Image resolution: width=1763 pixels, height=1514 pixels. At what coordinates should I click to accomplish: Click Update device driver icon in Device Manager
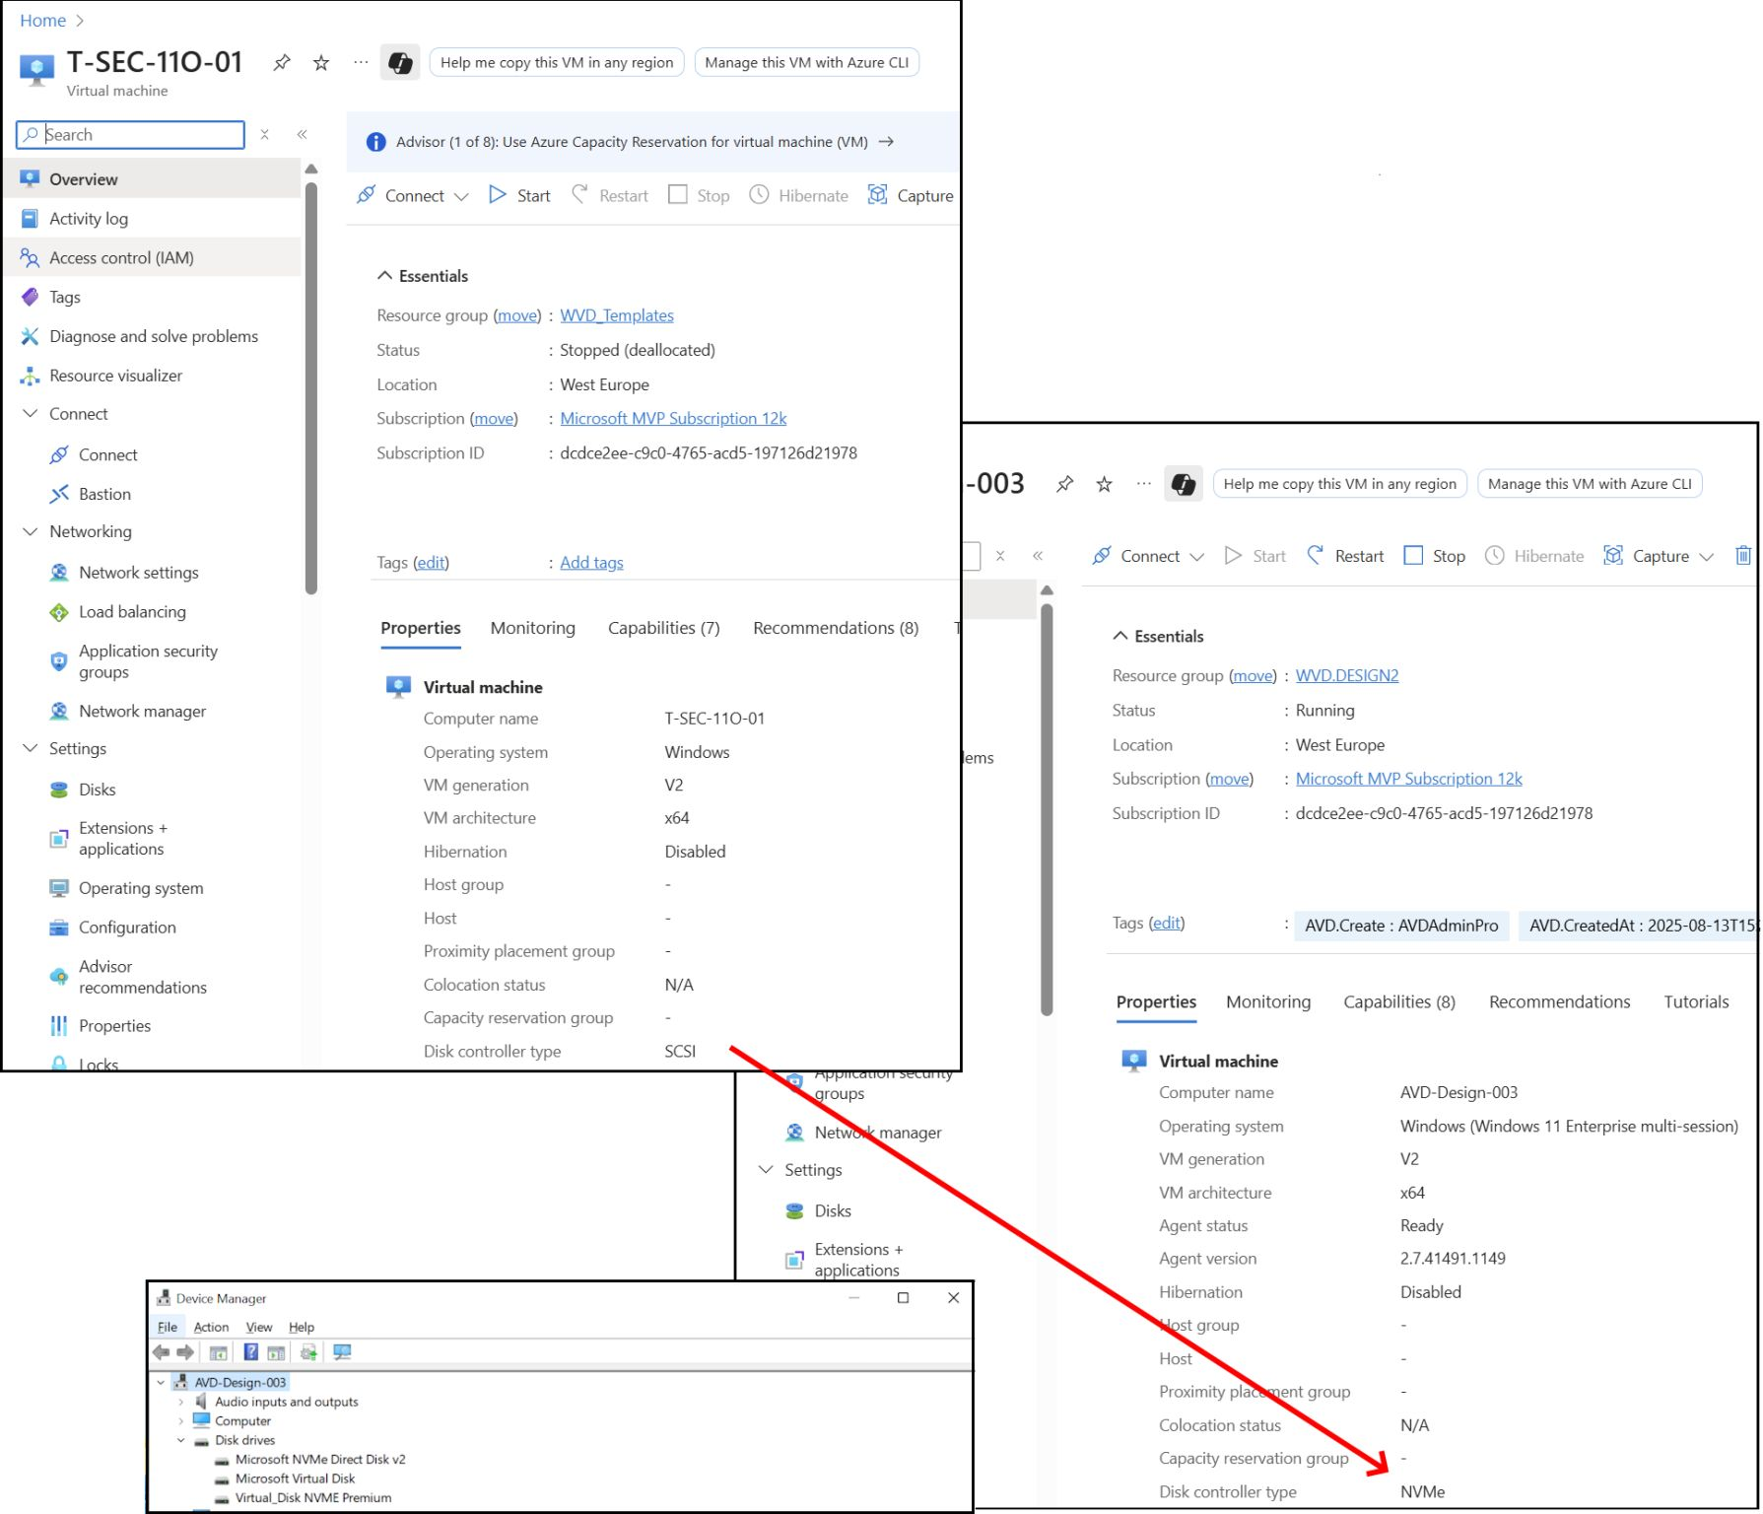[308, 1352]
